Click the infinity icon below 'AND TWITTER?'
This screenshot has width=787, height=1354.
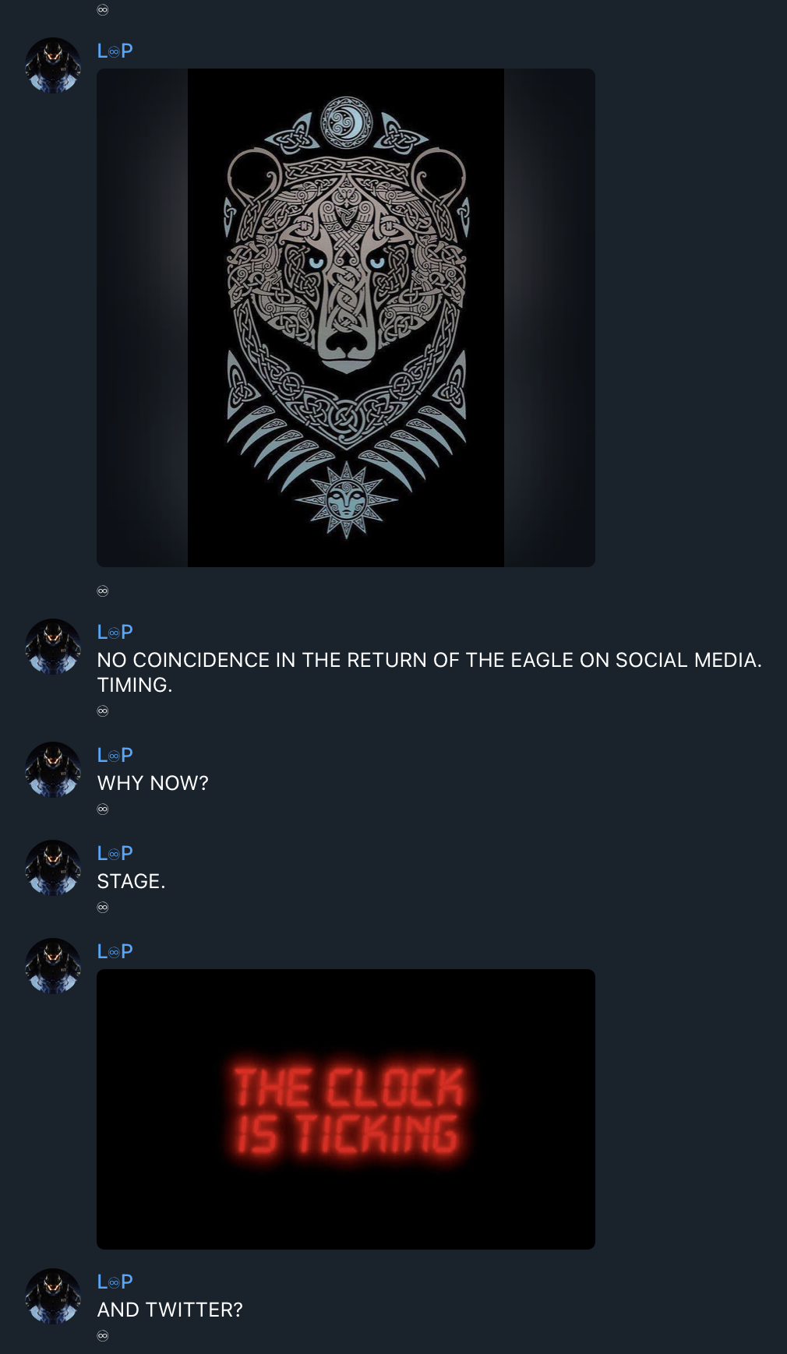click(x=103, y=1336)
